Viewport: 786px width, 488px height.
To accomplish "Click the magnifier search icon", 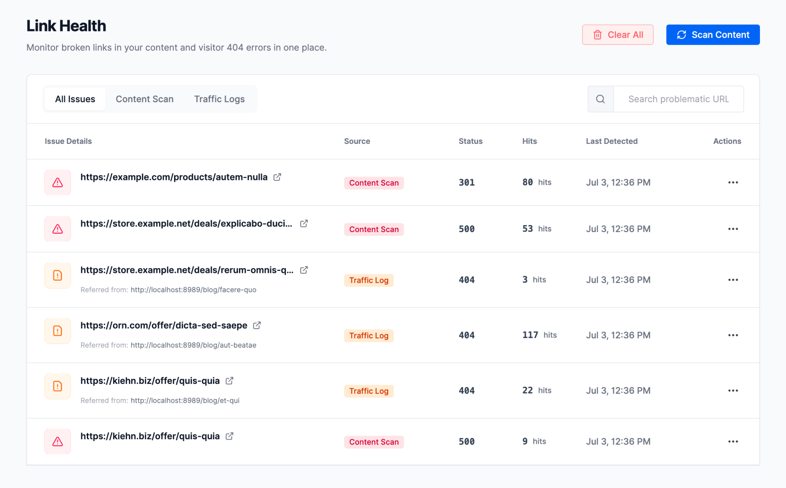I will pyautogui.click(x=600, y=99).
